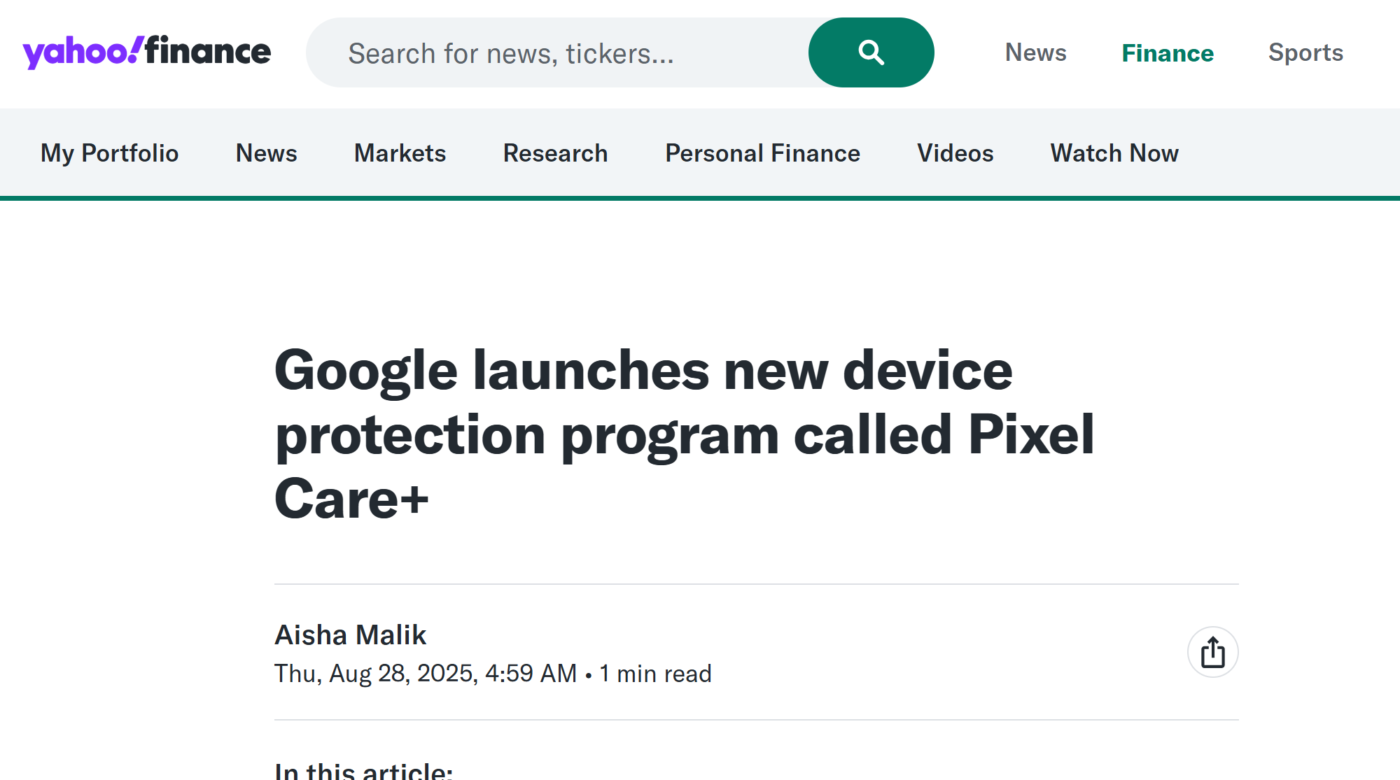This screenshot has height=780, width=1400.
Task: Click the In this article heading
Action: (x=363, y=771)
